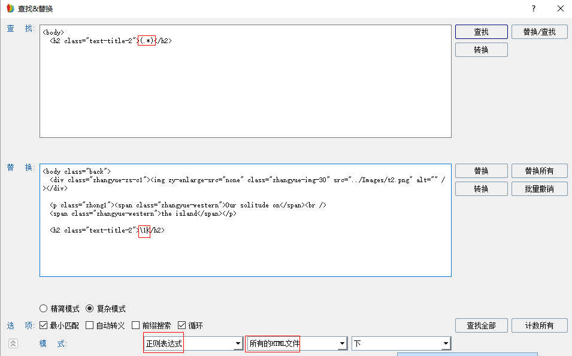The width and height of the screenshot is (572, 356).
Task: Click the 替换所有 button
Action: point(539,171)
